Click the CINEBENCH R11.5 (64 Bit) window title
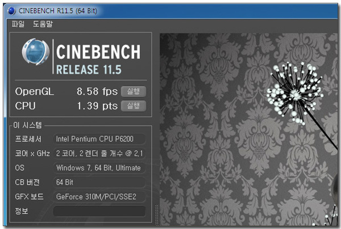Image resolution: width=341 pixels, height=229 pixels. (x=58, y=11)
